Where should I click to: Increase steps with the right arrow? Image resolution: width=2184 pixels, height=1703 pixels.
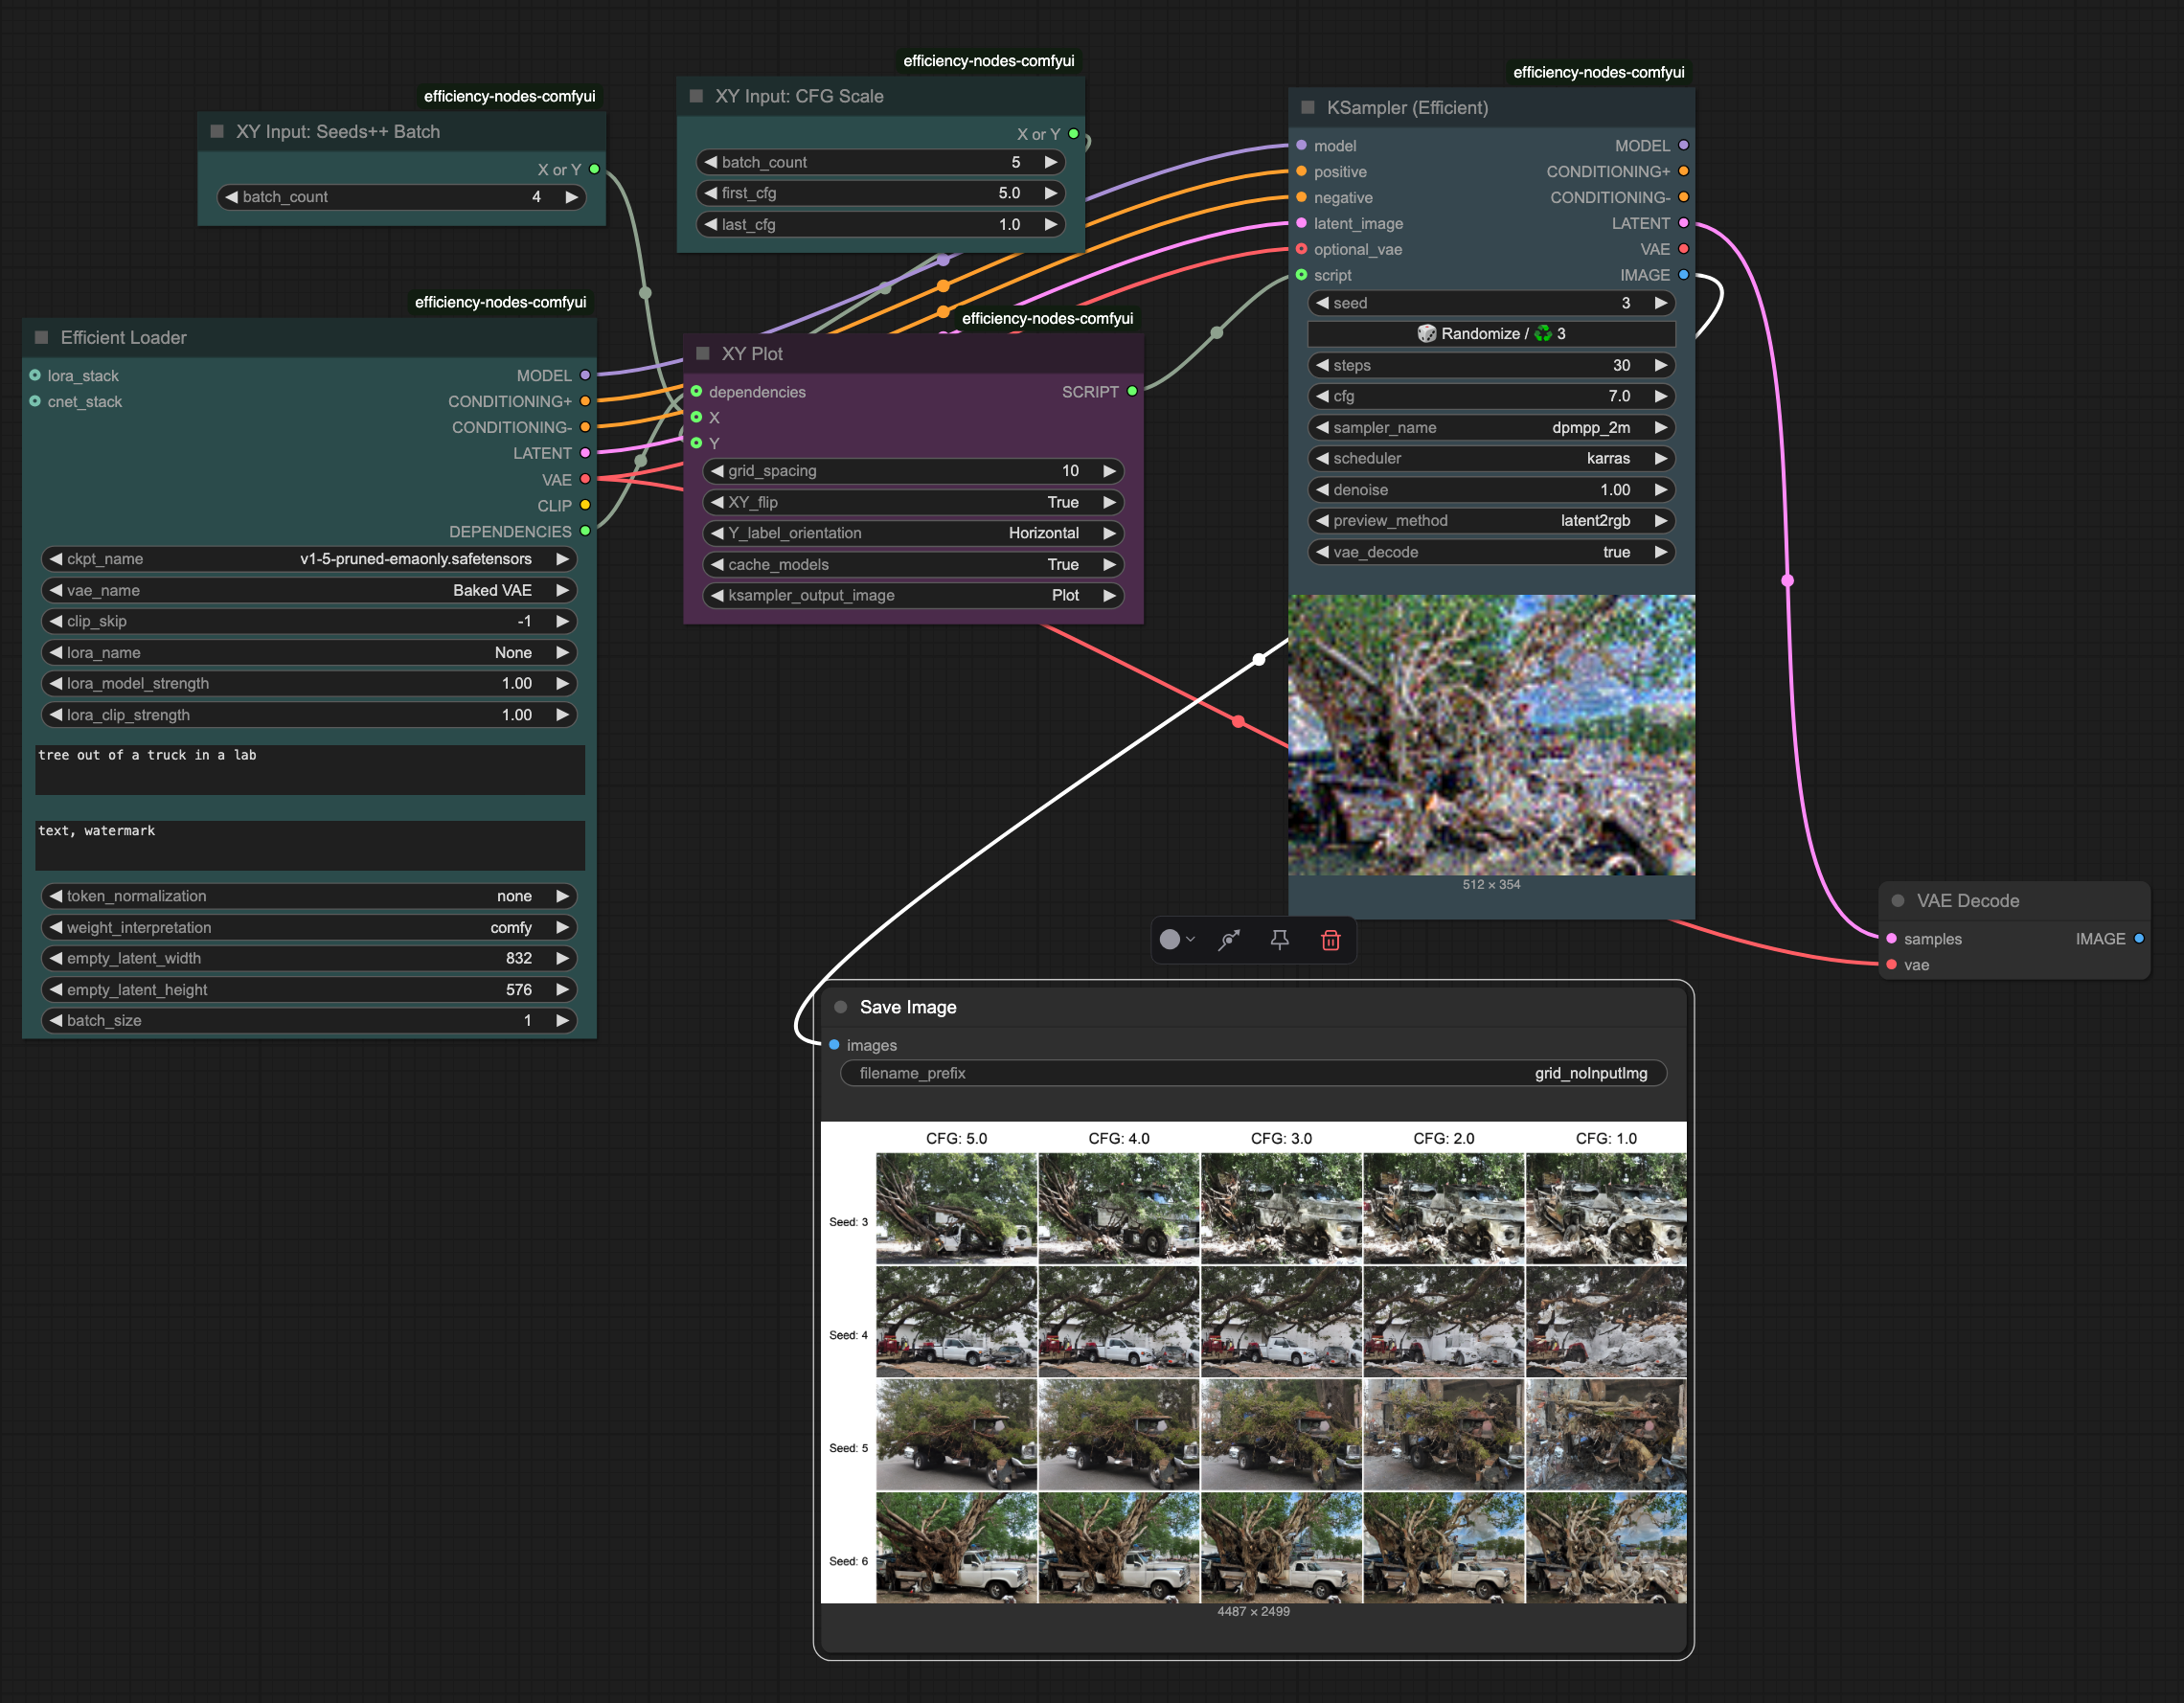[x=1660, y=366]
